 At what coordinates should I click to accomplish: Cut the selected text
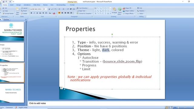tap(5, 8)
